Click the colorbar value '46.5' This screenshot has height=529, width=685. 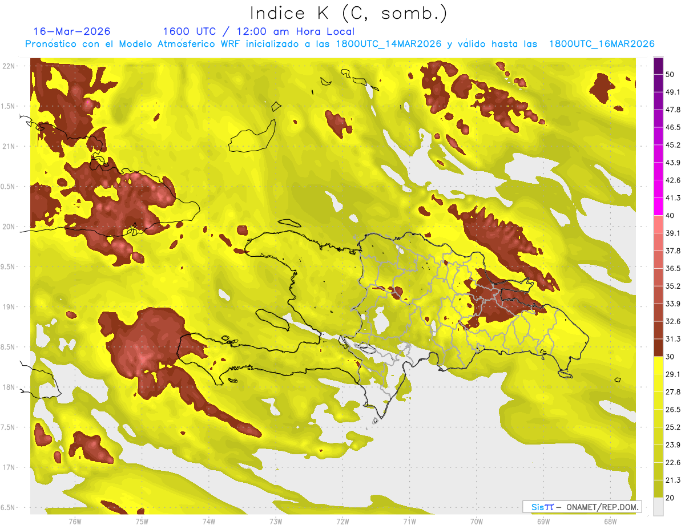[673, 127]
